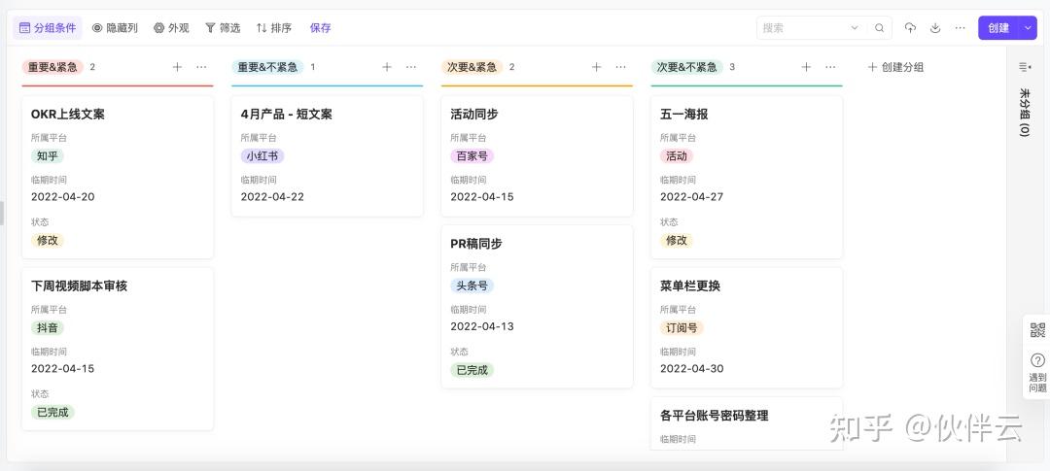Screen dimensions: 1050x471
Task: Open the top toolbar more options ellipsis
Action: (x=961, y=28)
